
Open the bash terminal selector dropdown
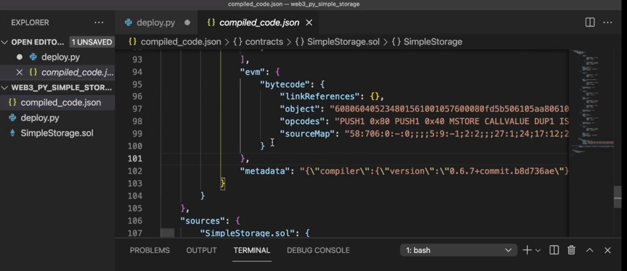coord(459,250)
